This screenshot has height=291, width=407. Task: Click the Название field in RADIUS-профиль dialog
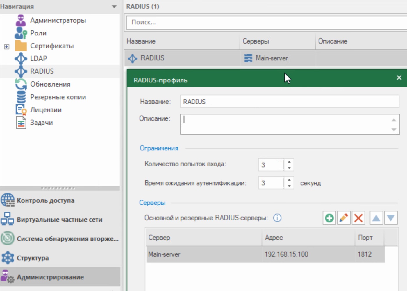pyautogui.click(x=290, y=102)
